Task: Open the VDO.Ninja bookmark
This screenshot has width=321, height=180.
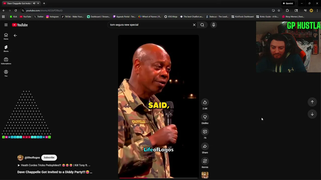Action: [171, 17]
